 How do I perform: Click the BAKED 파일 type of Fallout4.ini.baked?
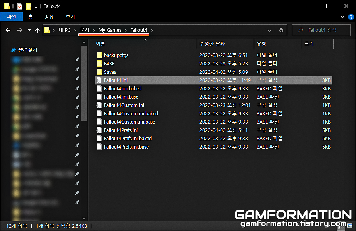click(x=269, y=88)
